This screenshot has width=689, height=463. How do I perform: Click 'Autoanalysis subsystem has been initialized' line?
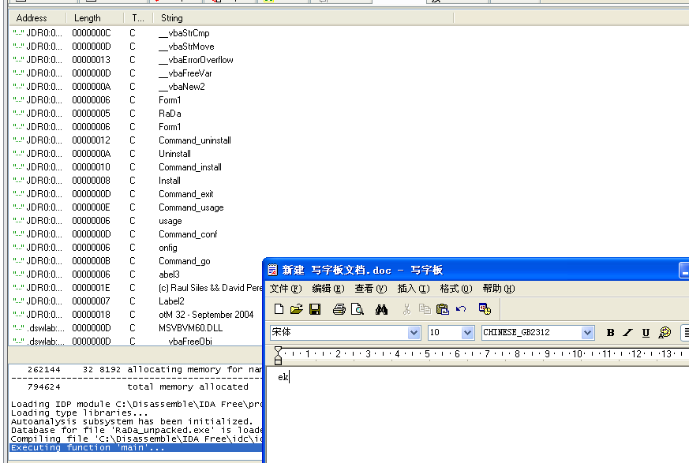click(x=132, y=421)
